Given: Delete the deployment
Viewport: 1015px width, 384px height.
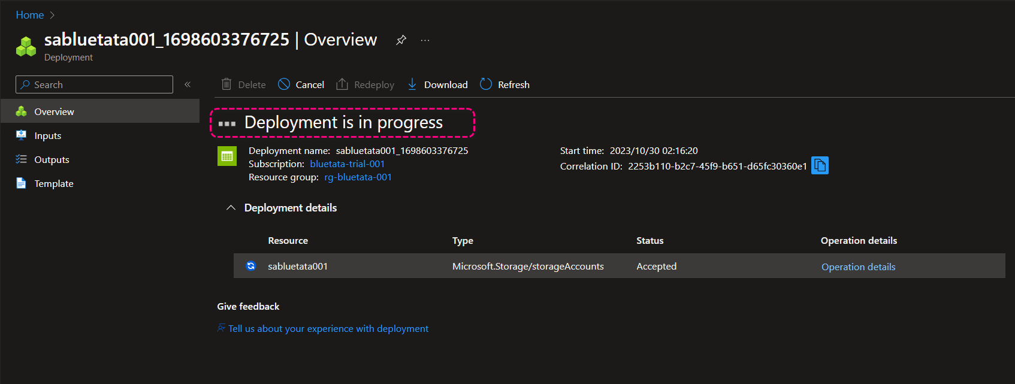Looking at the screenshot, I should pyautogui.click(x=243, y=84).
